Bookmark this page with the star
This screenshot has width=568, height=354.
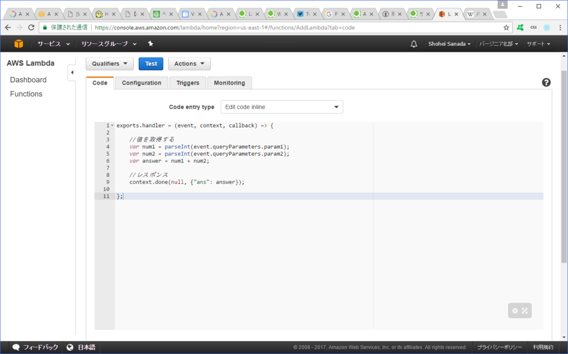506,28
